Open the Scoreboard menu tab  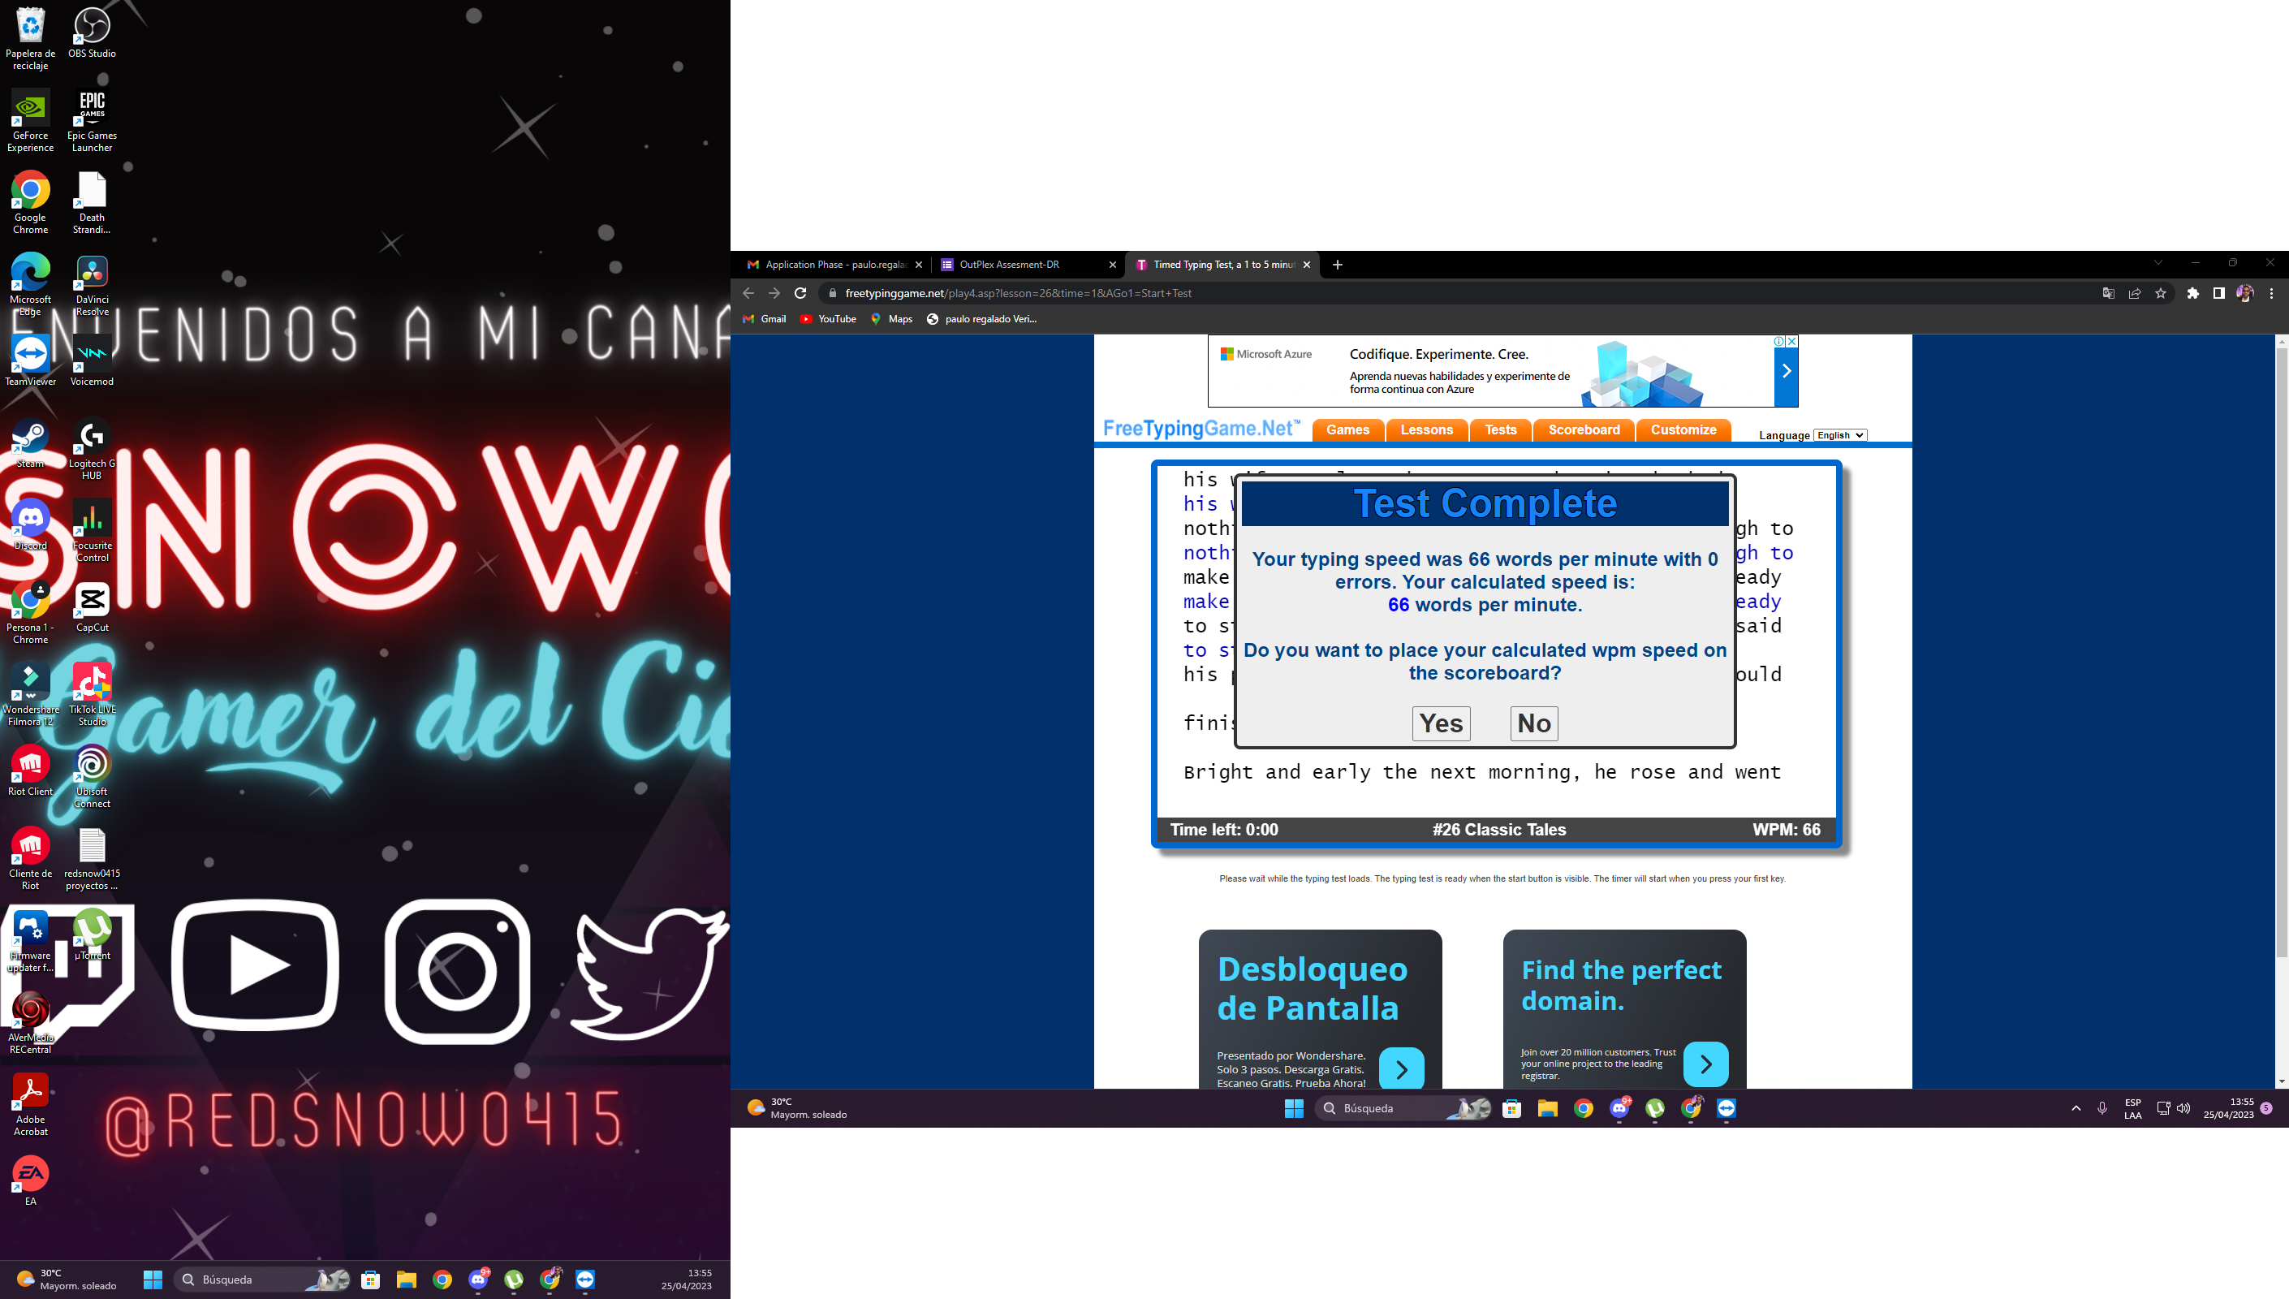1583,430
